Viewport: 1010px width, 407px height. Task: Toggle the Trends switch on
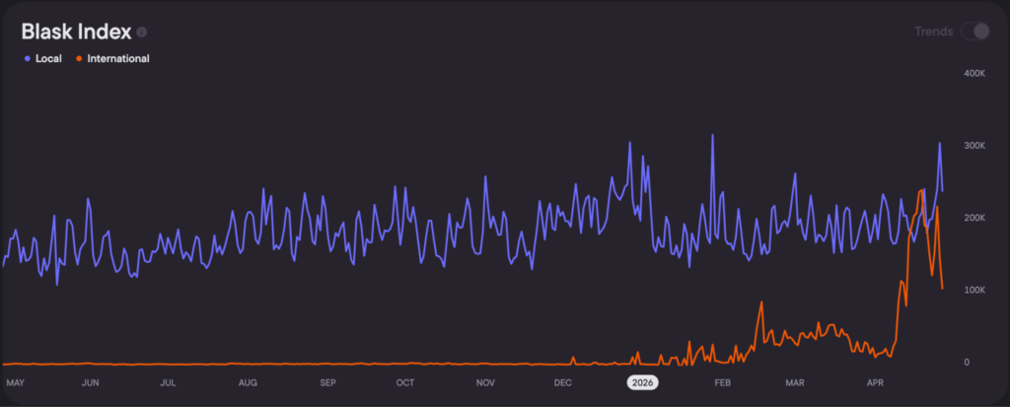coord(975,31)
